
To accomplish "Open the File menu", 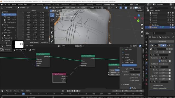I will pos(5,4).
